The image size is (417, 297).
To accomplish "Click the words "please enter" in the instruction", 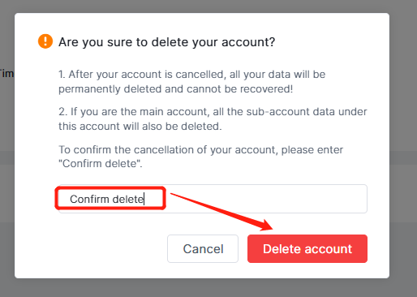I will pyautogui.click(x=312, y=150).
